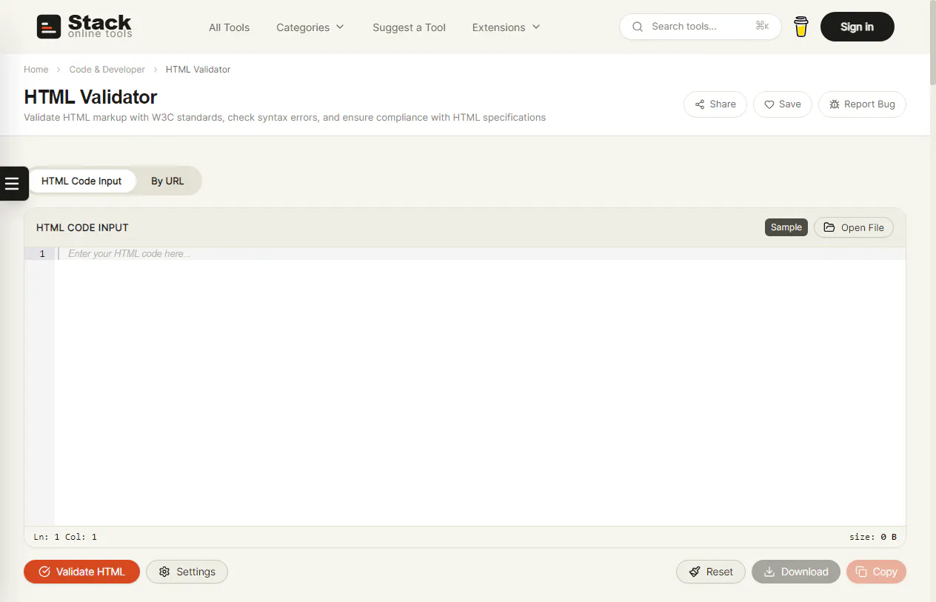936x602 pixels.
Task: Open the hamburger sidebar menu
Action: 13,184
